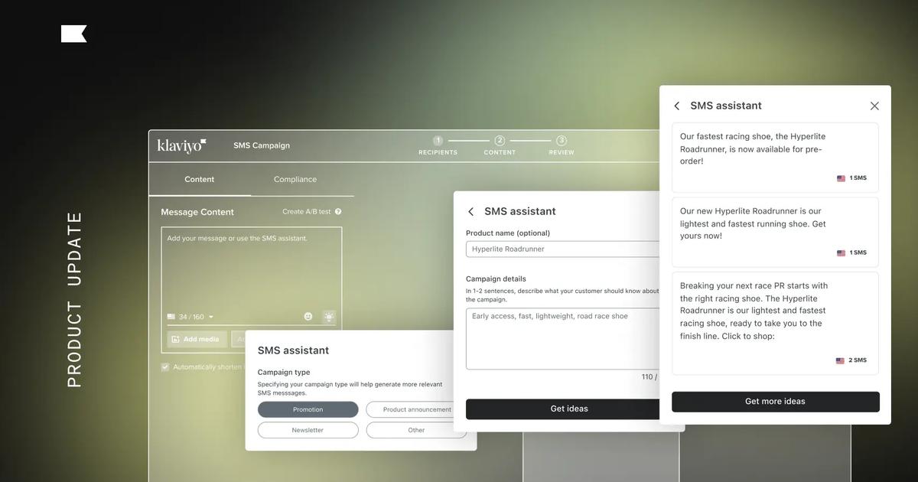
Task: Close the SMS assistant results panel
Action: (x=874, y=106)
